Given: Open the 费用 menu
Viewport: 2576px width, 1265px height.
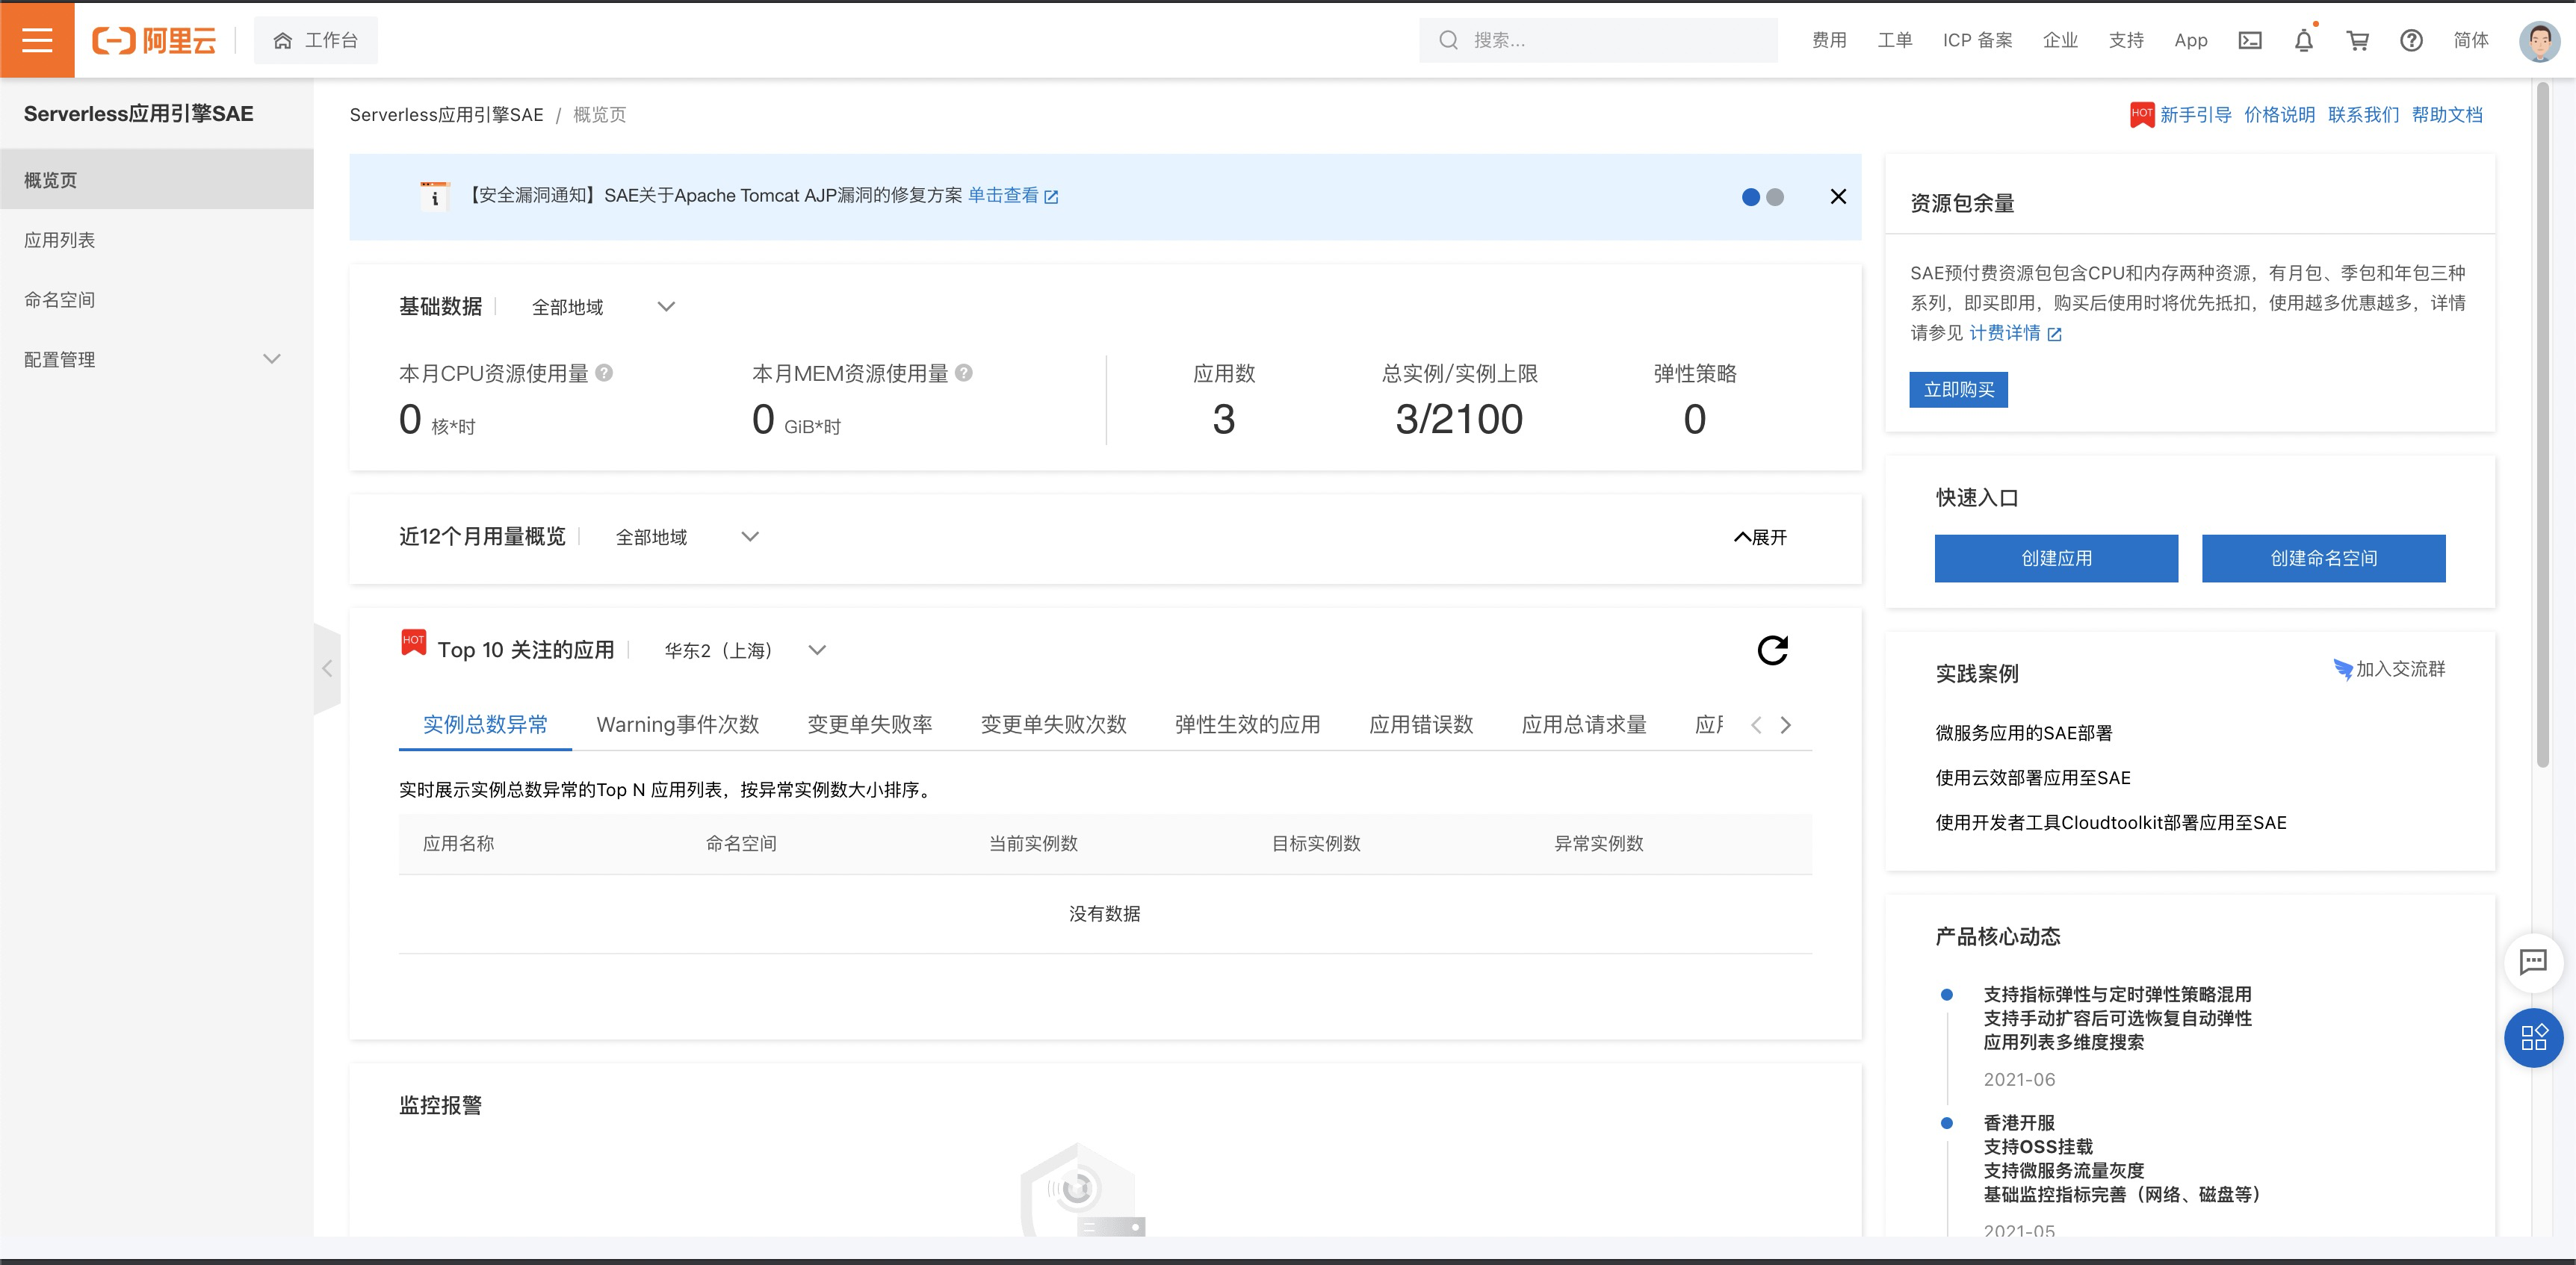Looking at the screenshot, I should coord(1829,40).
